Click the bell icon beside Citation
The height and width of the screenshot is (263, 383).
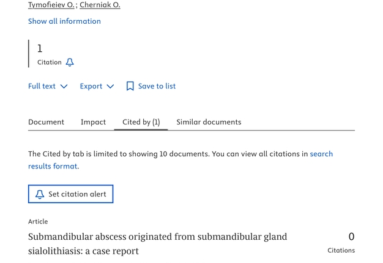70,62
